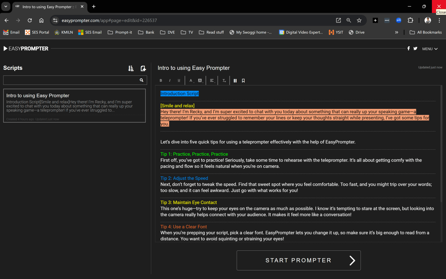Viewport: 446px width, 279px height.
Task: Show more bookmarks with double chevron
Action: (397, 32)
